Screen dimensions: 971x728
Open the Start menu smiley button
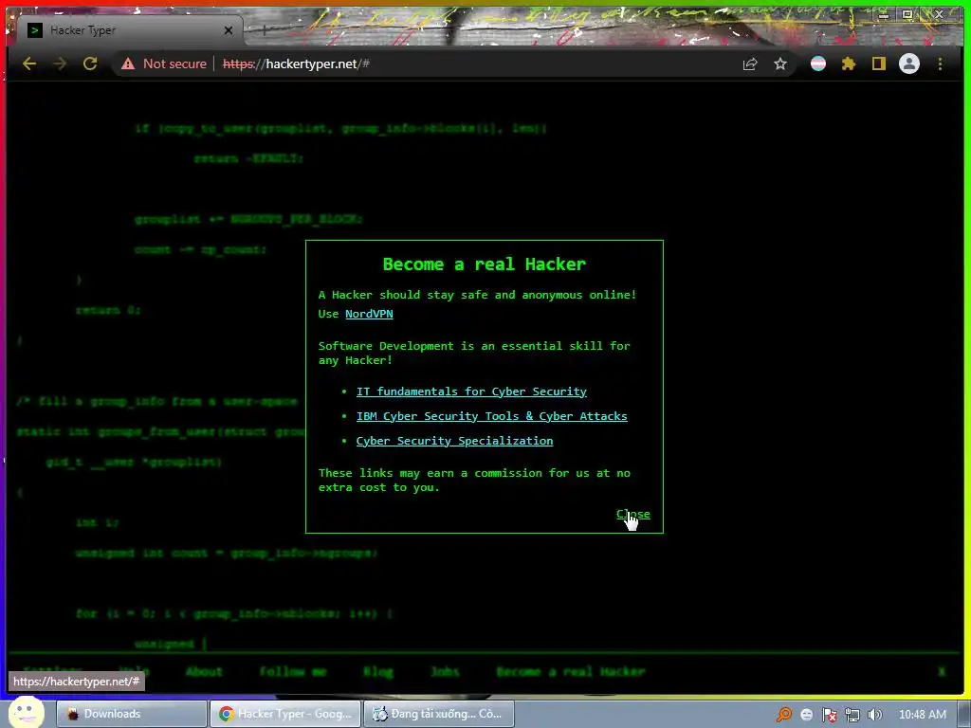(26, 713)
